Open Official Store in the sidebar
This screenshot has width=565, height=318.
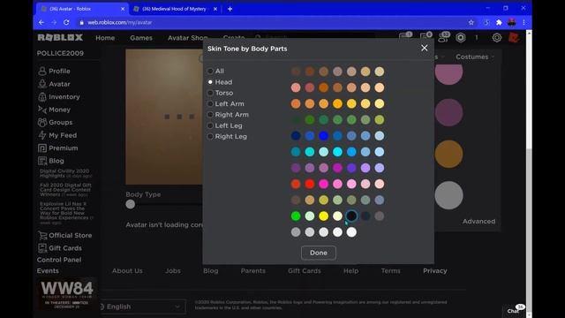click(x=64, y=236)
